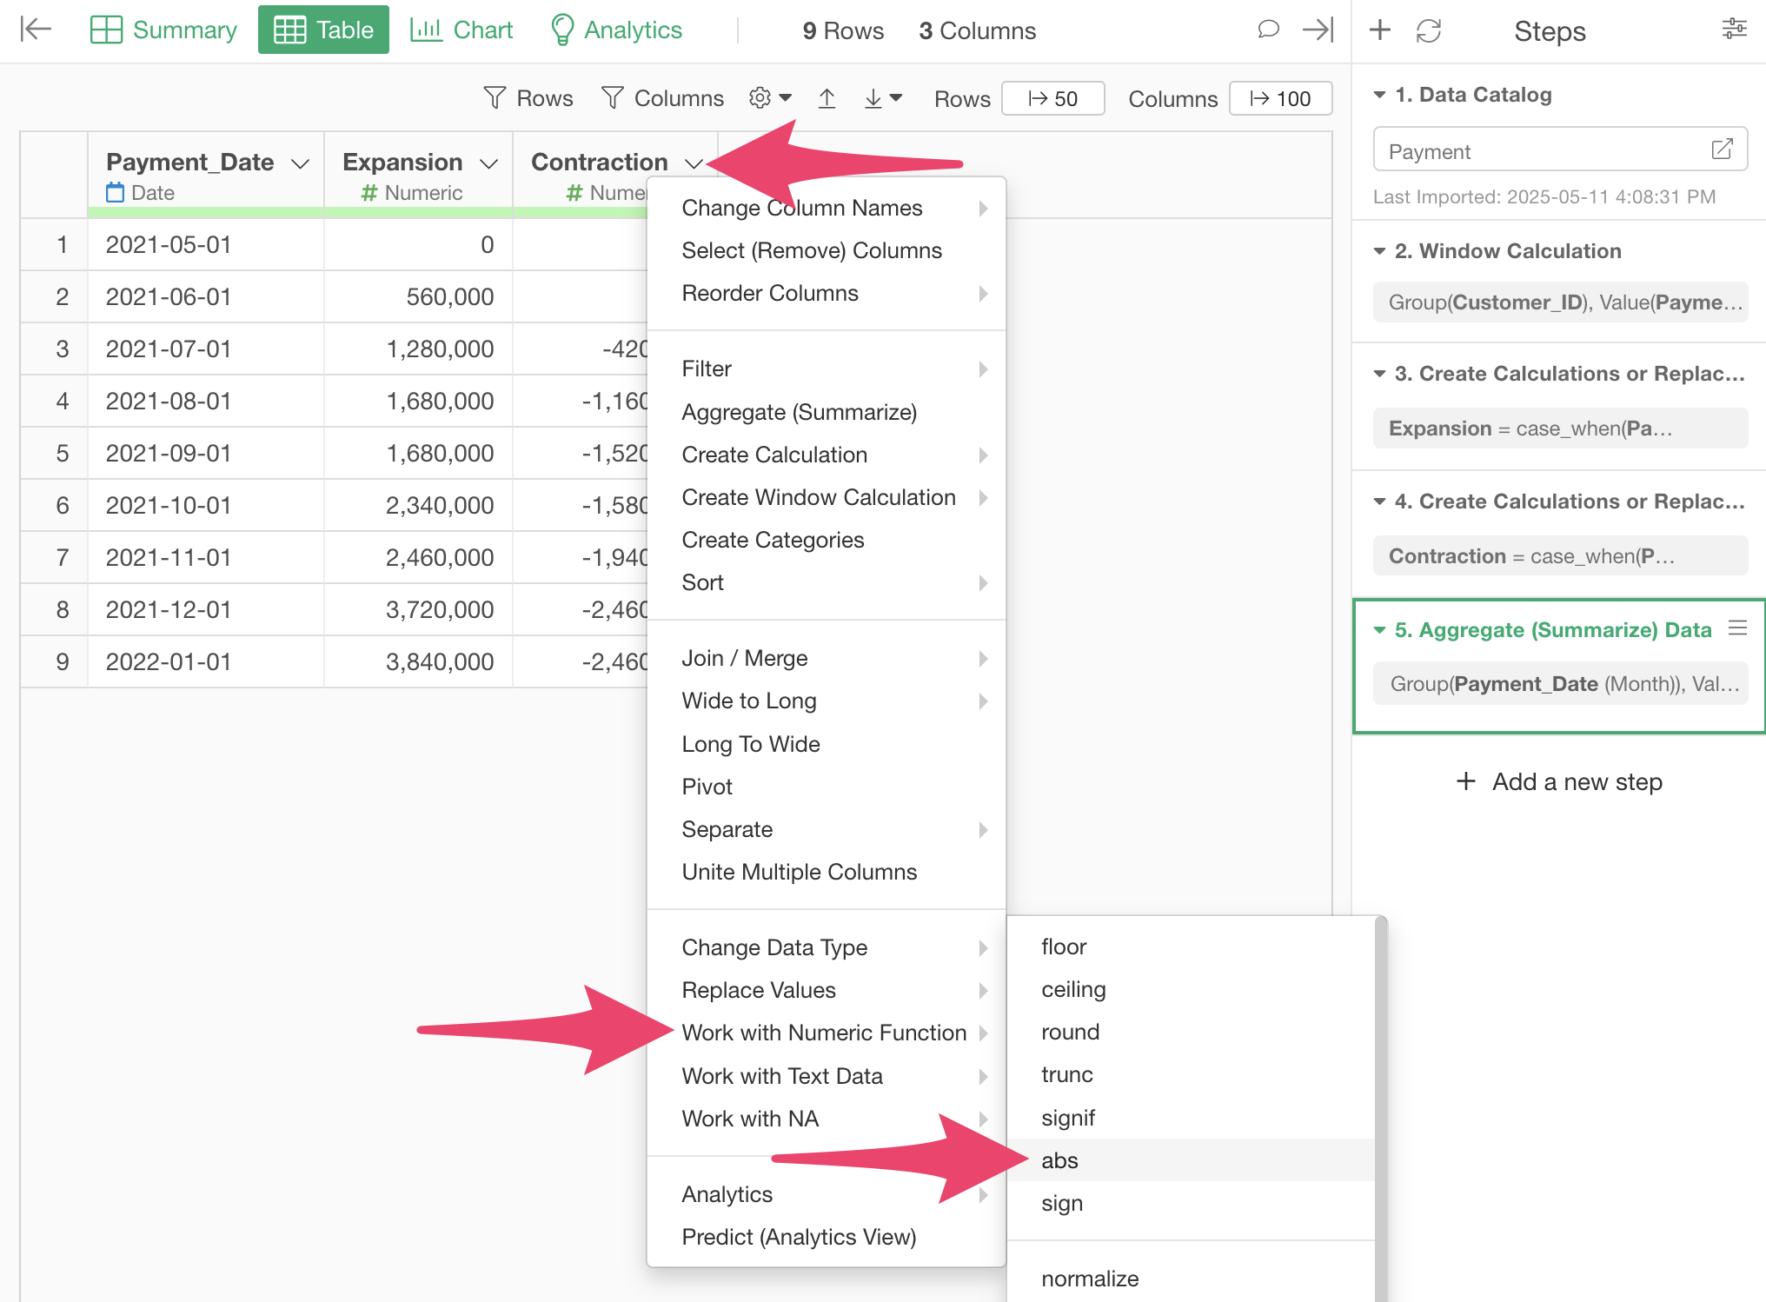1766x1302 pixels.
Task: Open the table settings gear icon
Action: tap(760, 98)
